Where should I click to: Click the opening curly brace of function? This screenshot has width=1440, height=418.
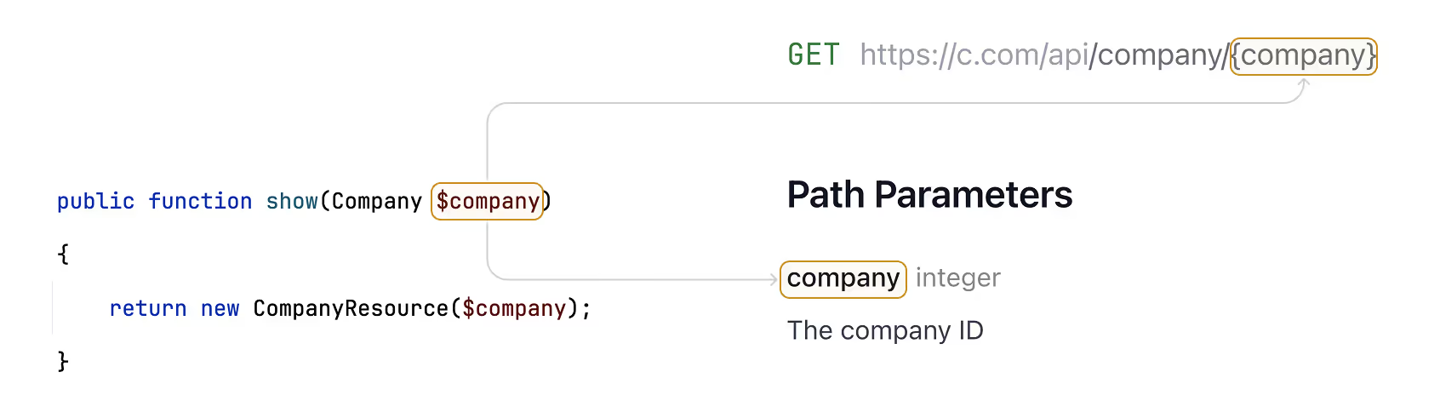[x=63, y=255]
